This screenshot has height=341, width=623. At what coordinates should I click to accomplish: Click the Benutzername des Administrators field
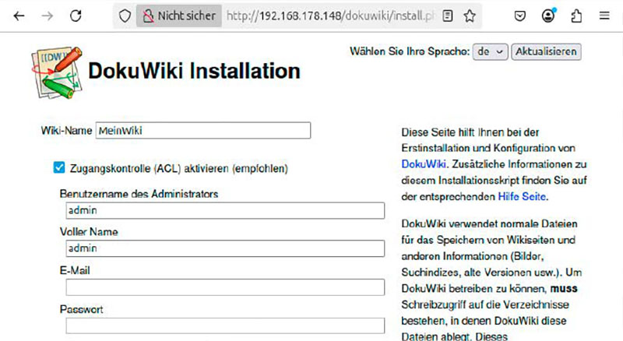click(225, 210)
